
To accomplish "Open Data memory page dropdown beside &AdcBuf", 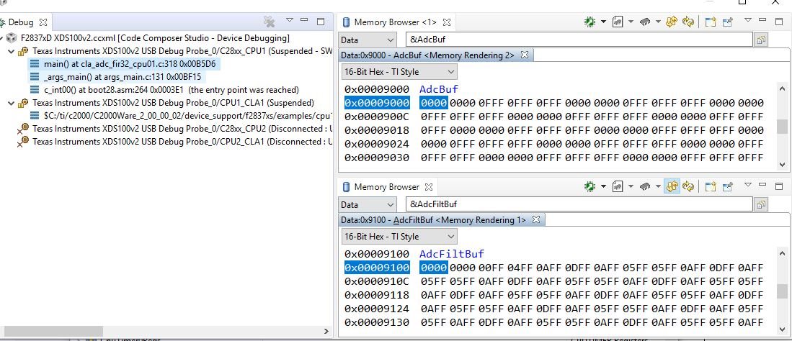I will (x=368, y=40).
